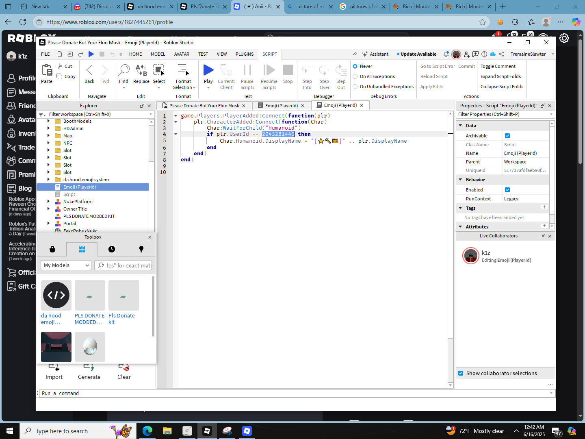This screenshot has width=585, height=439.
Task: Select the Never debug errors option
Action: coord(355,66)
